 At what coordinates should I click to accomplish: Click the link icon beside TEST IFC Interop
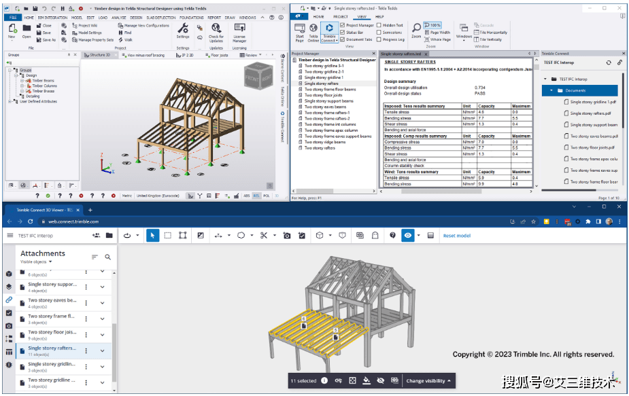[619, 62]
